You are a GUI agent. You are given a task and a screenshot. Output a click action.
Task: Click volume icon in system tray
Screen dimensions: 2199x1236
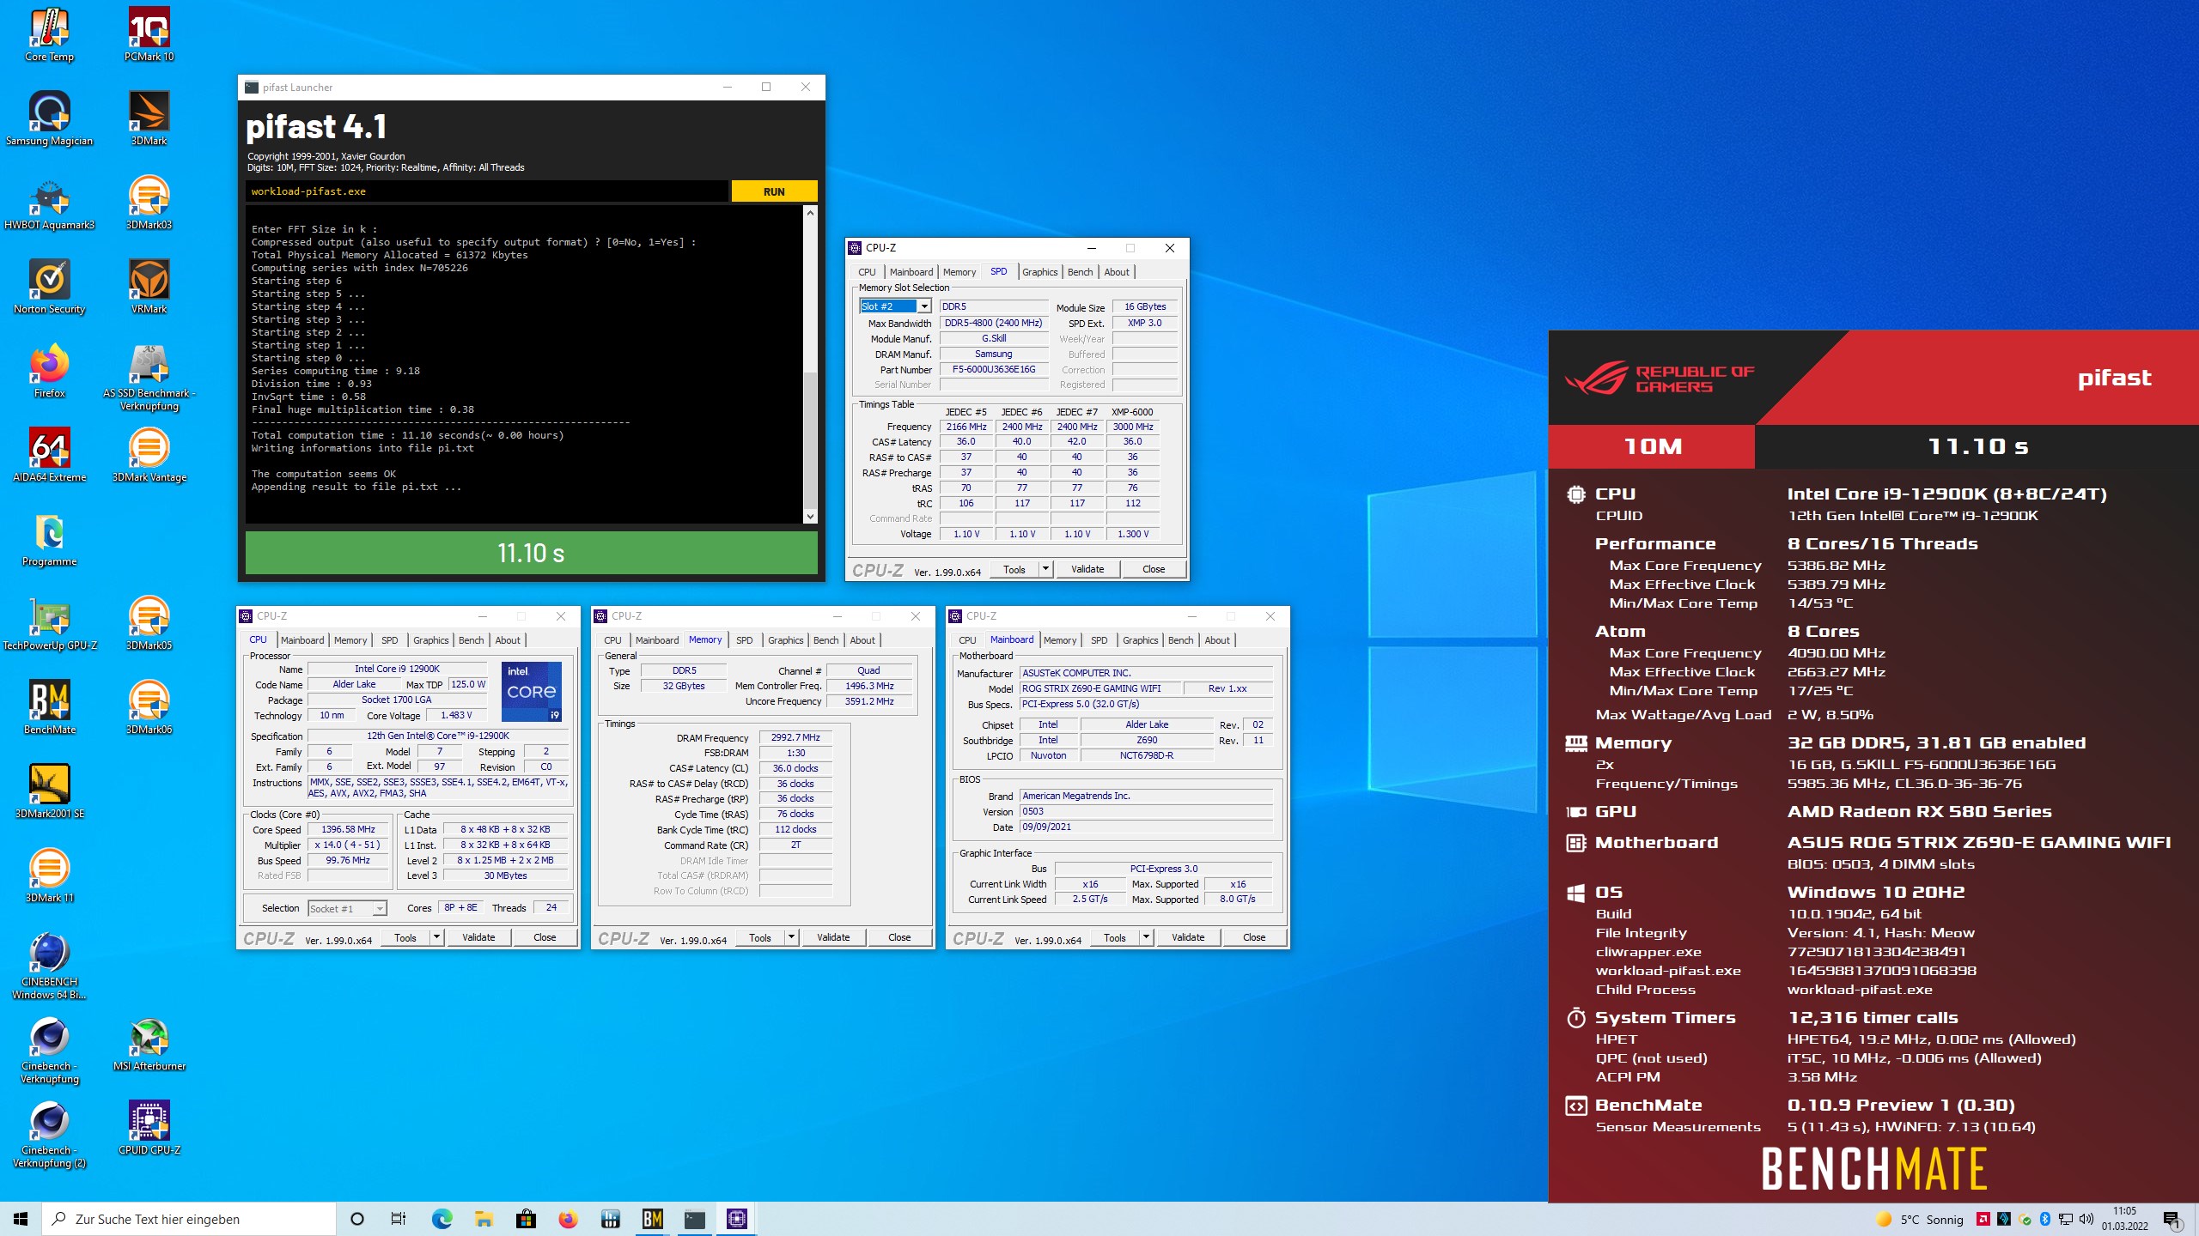(x=2086, y=1219)
